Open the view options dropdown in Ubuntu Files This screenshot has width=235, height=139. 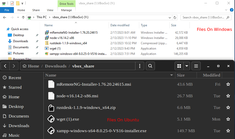pos(187,66)
